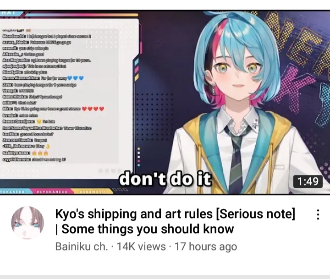Click the red heart emojis in chat
The height and width of the screenshot is (279, 330).
click(93, 109)
